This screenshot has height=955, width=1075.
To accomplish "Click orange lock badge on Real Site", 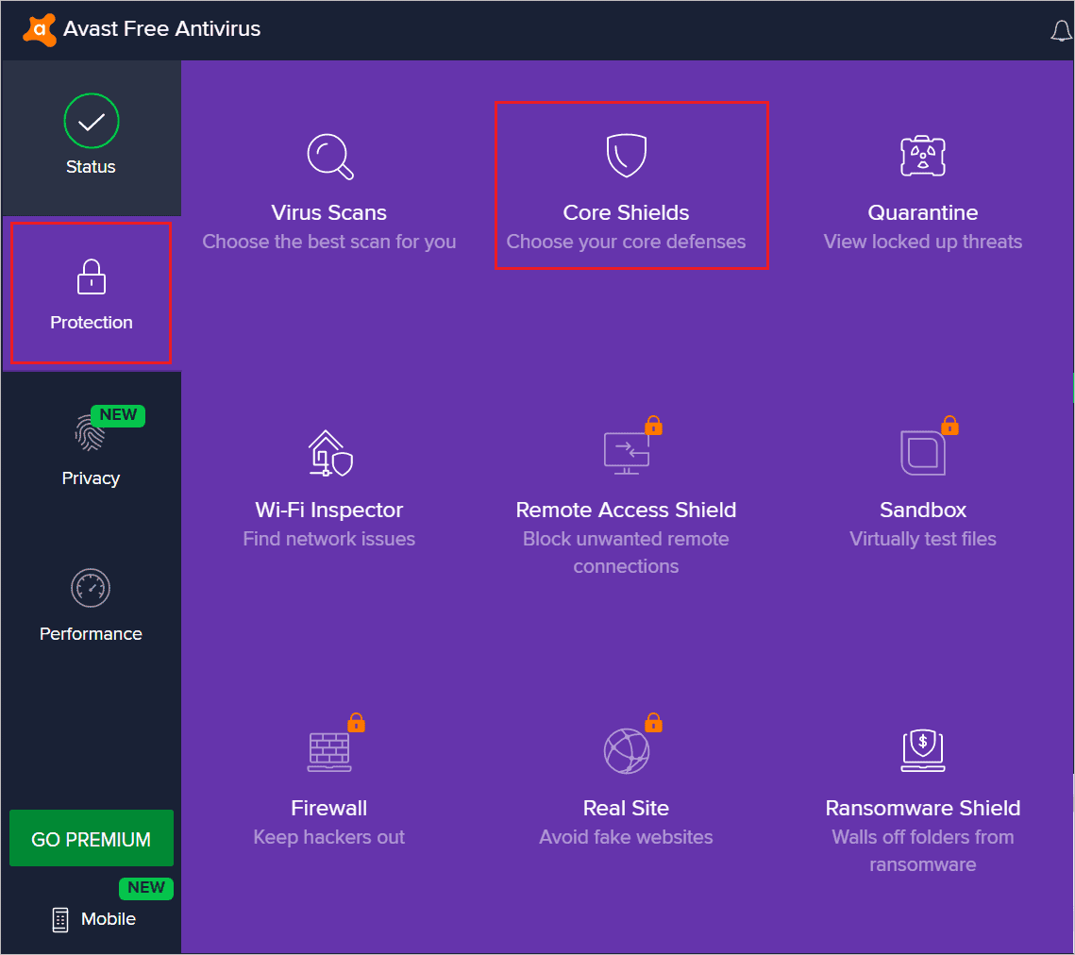I will (653, 723).
